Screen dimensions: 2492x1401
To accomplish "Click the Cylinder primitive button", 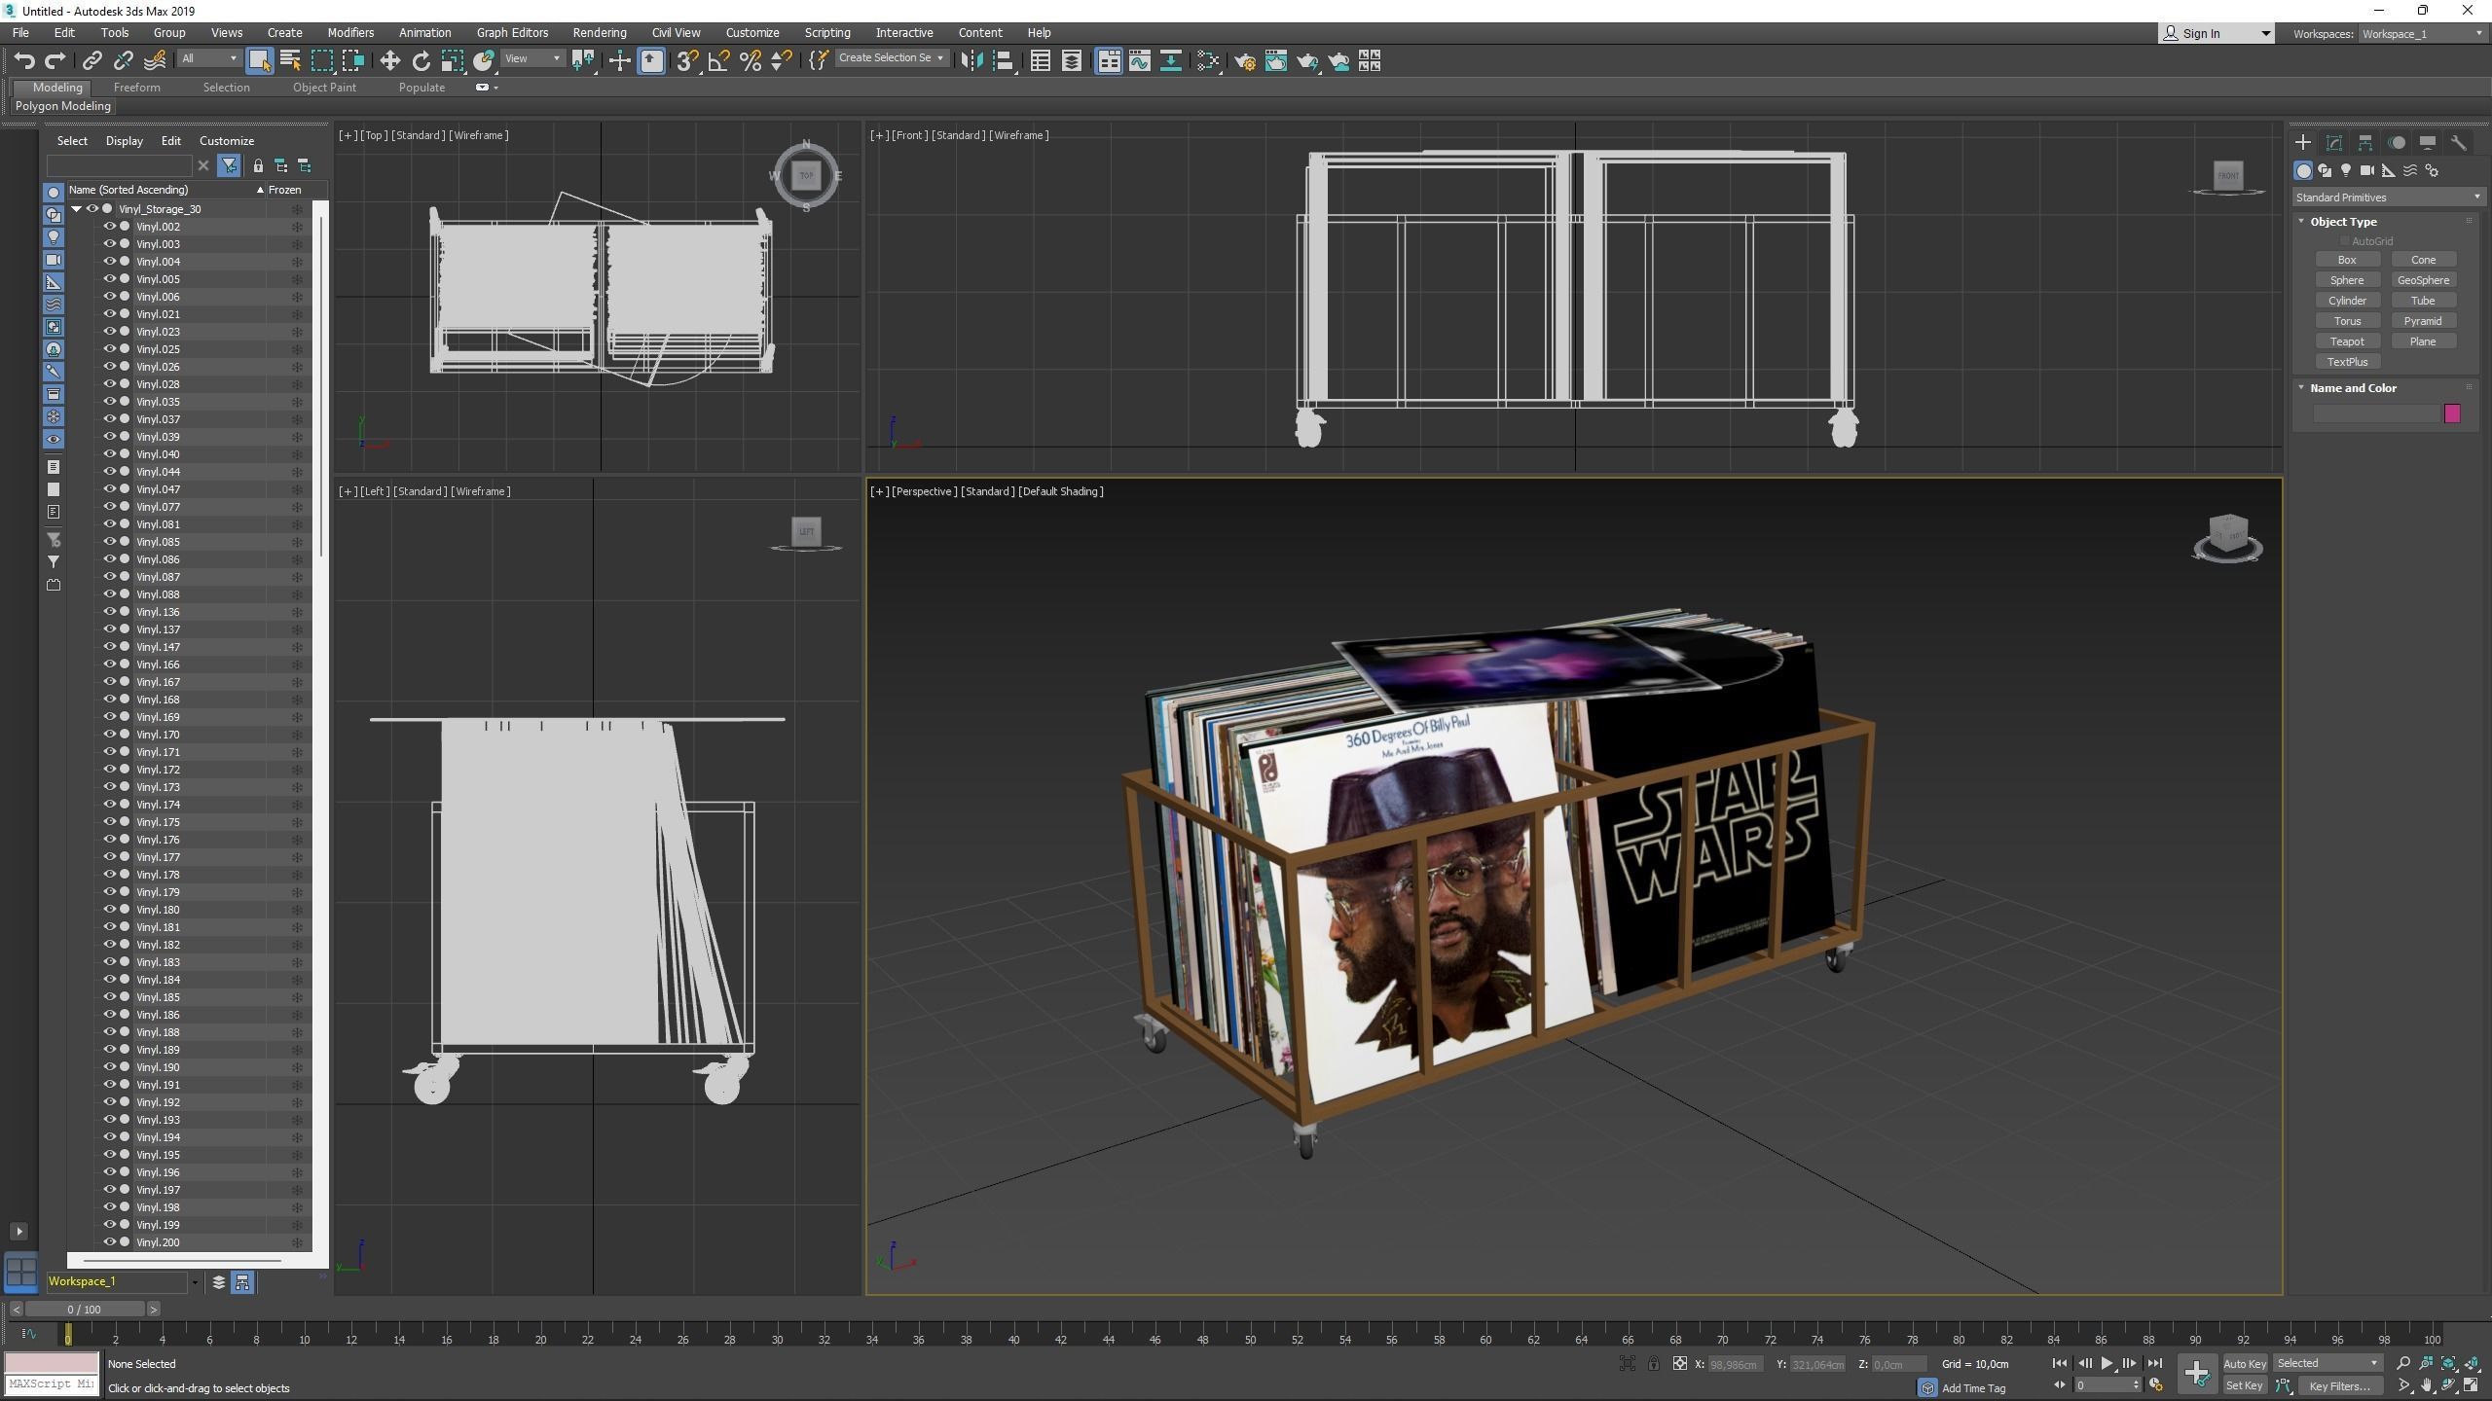I will [x=2347, y=301].
